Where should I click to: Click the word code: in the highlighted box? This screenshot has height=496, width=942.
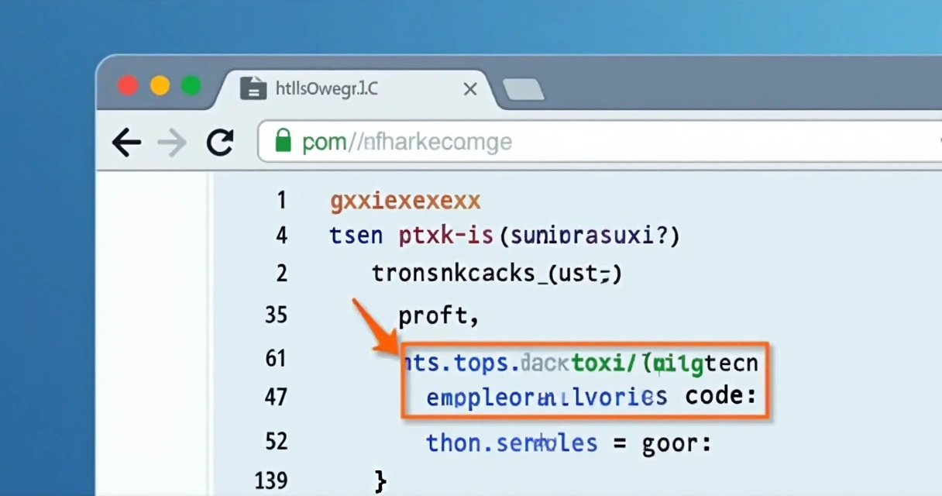[x=720, y=397]
